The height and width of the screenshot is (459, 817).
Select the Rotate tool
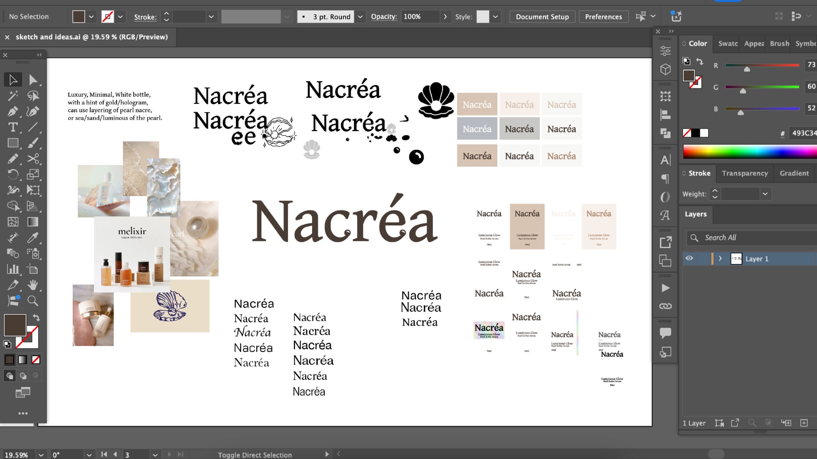click(x=13, y=174)
